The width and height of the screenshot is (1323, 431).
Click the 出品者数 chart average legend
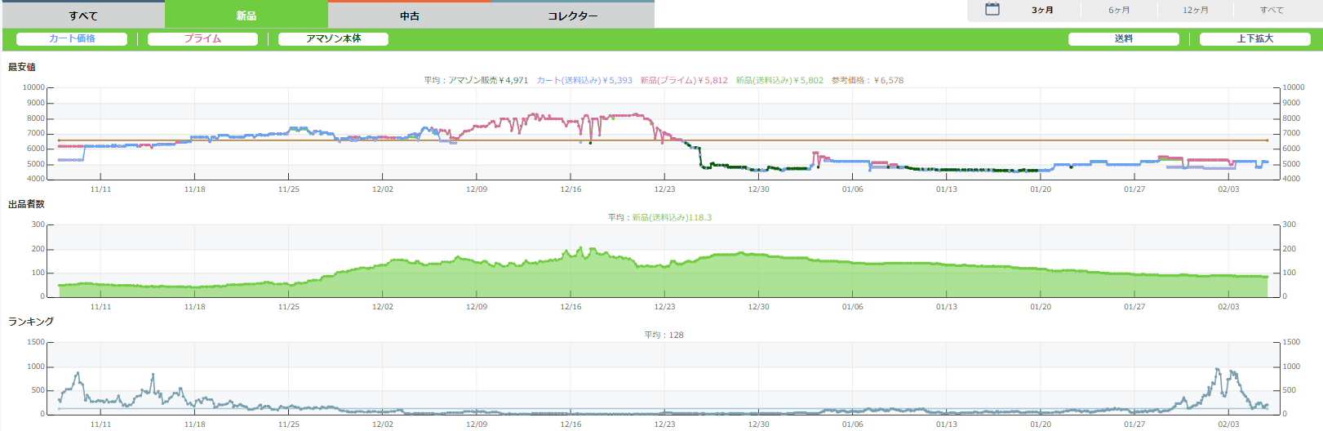pyautogui.click(x=659, y=218)
